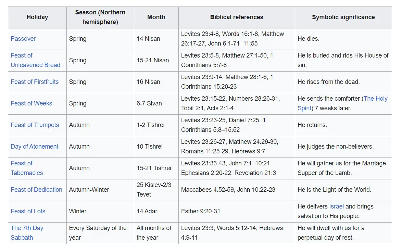Screen dimensions: 402x252
Task: Select the Symbolic significance column header
Action: click(x=343, y=17)
